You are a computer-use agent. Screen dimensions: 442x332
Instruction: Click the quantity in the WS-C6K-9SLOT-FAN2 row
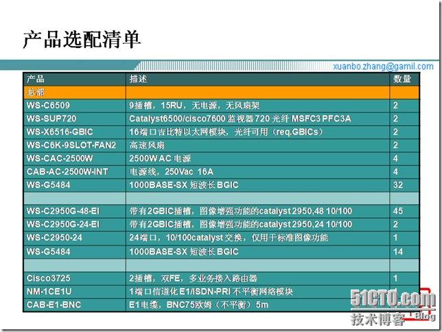click(395, 145)
